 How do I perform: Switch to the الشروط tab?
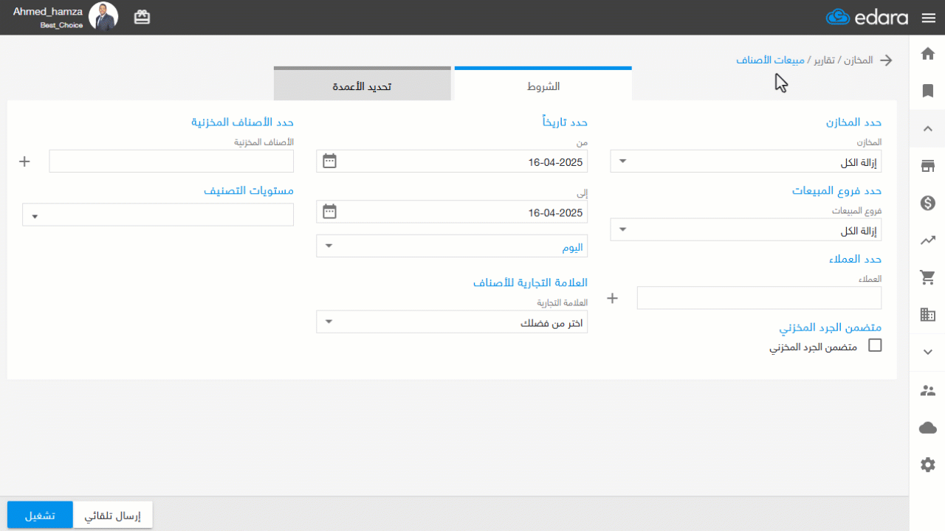click(543, 85)
